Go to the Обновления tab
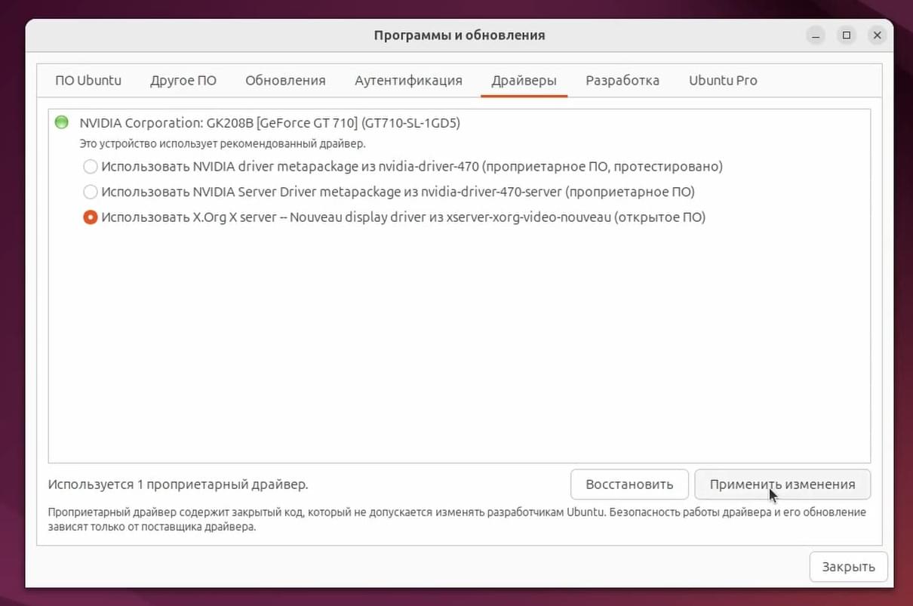The image size is (913, 606). point(285,81)
